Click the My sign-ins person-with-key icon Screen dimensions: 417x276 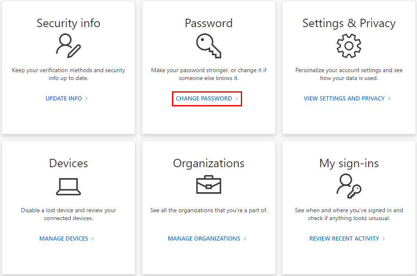[349, 186]
